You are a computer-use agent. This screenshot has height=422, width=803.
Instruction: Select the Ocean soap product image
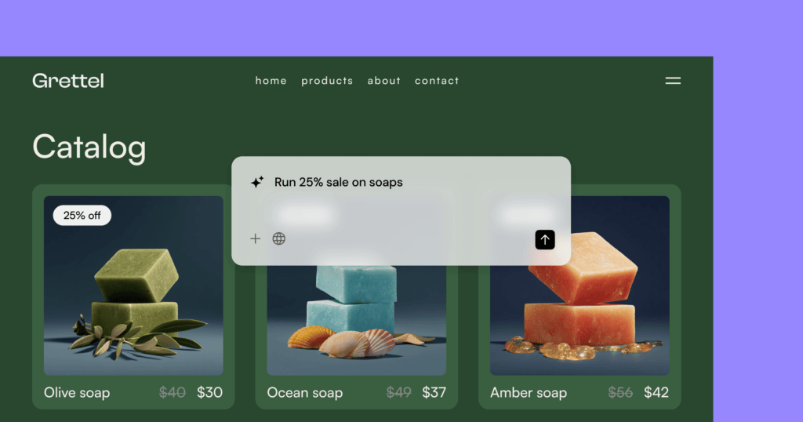pyautogui.click(x=357, y=320)
